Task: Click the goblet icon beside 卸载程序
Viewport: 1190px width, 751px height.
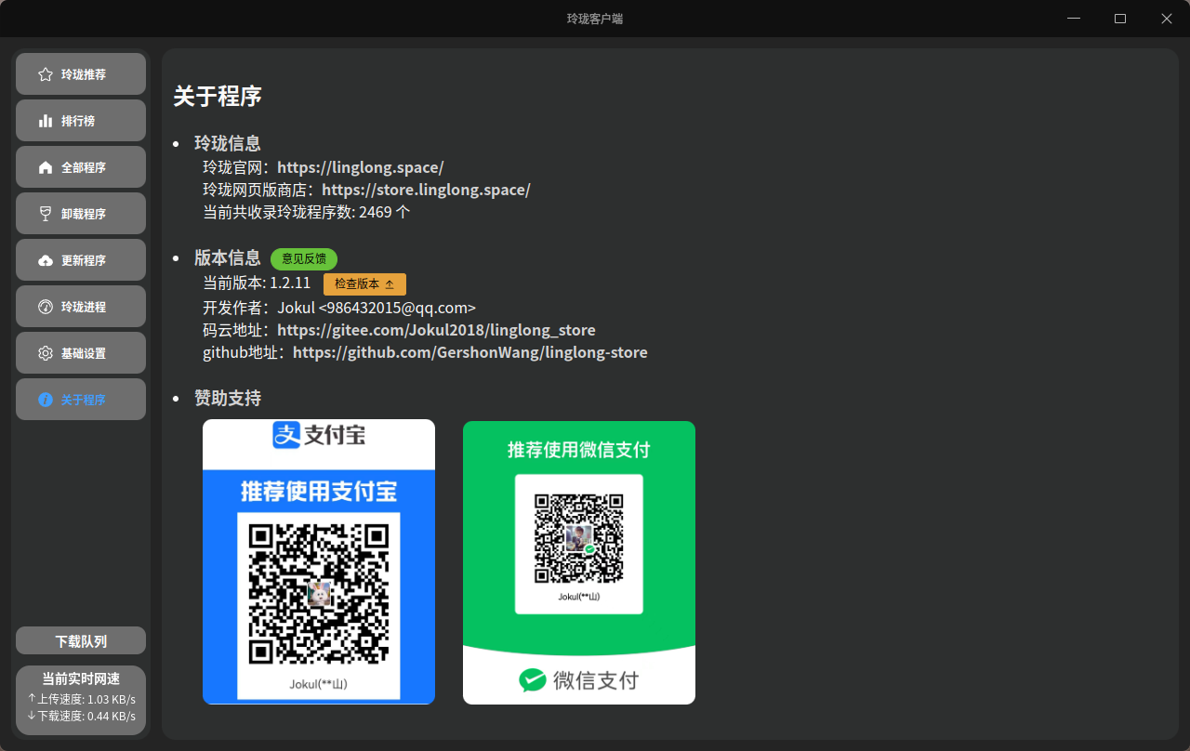Action: click(x=46, y=214)
